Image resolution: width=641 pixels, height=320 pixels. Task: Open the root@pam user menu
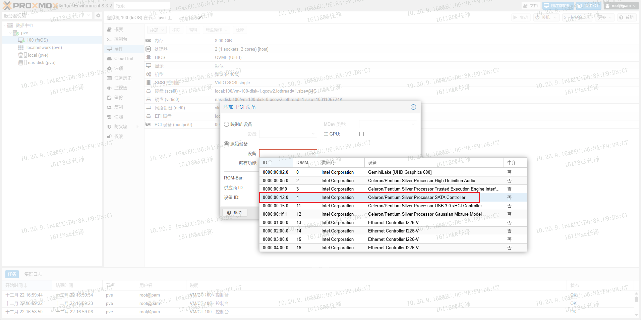click(x=621, y=6)
